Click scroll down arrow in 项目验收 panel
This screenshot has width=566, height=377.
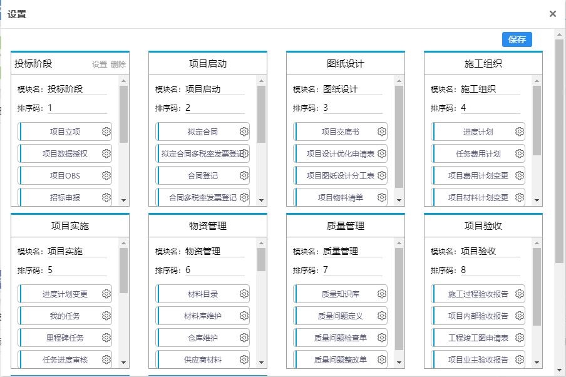(x=537, y=363)
